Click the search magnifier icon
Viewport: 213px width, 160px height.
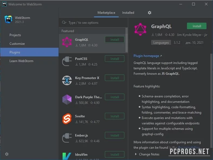(x=64, y=22)
